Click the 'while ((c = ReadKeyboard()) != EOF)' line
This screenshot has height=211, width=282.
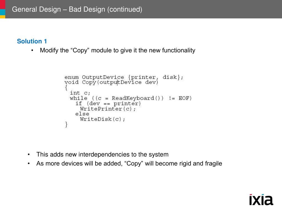[x=131, y=98]
